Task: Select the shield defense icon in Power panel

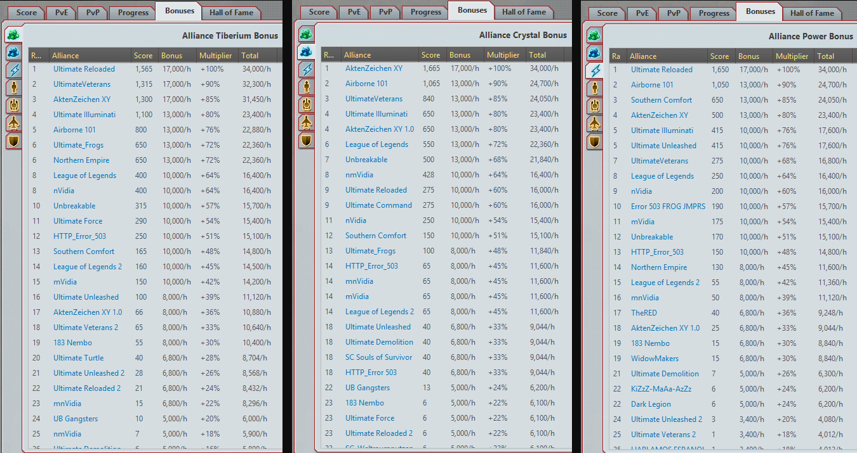Action: pos(595,141)
